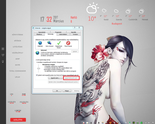This screenshot has width=155, height=124.
Task: Select the Tiltott helyek prohibited zone icon
Action: coord(68,43)
